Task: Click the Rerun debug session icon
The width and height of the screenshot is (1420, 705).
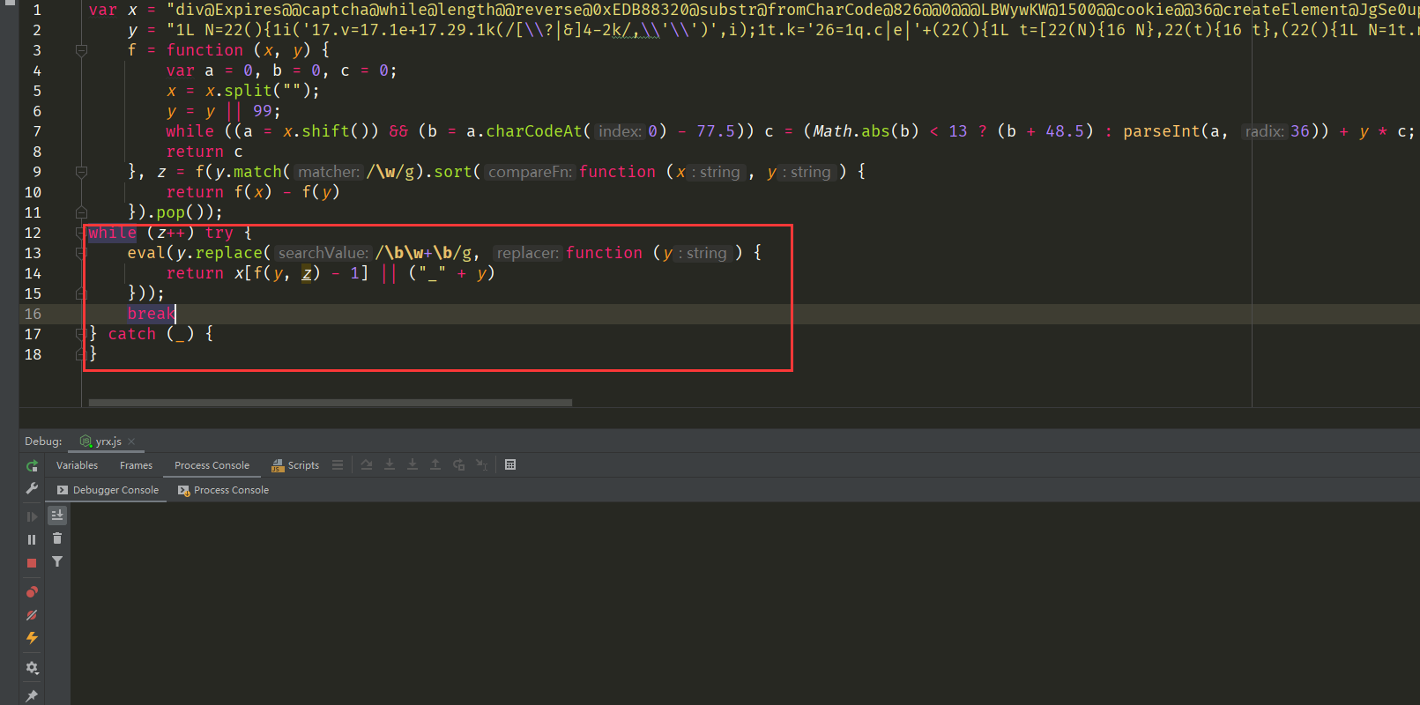Action: pos(32,466)
